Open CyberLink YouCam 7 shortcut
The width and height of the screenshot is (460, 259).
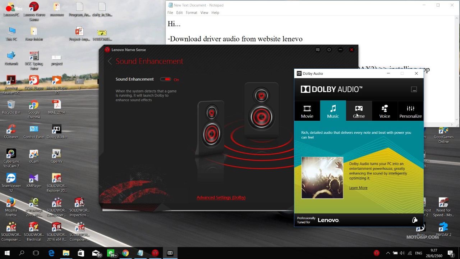pyautogui.click(x=11, y=158)
